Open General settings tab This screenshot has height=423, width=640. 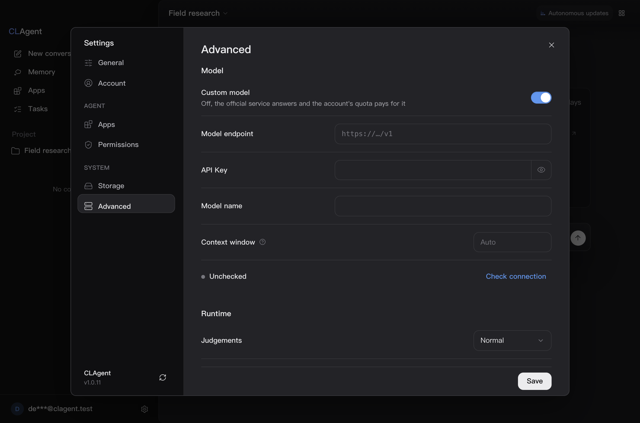pos(126,63)
